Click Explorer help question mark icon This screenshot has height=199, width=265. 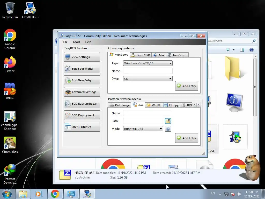click(x=252, y=49)
